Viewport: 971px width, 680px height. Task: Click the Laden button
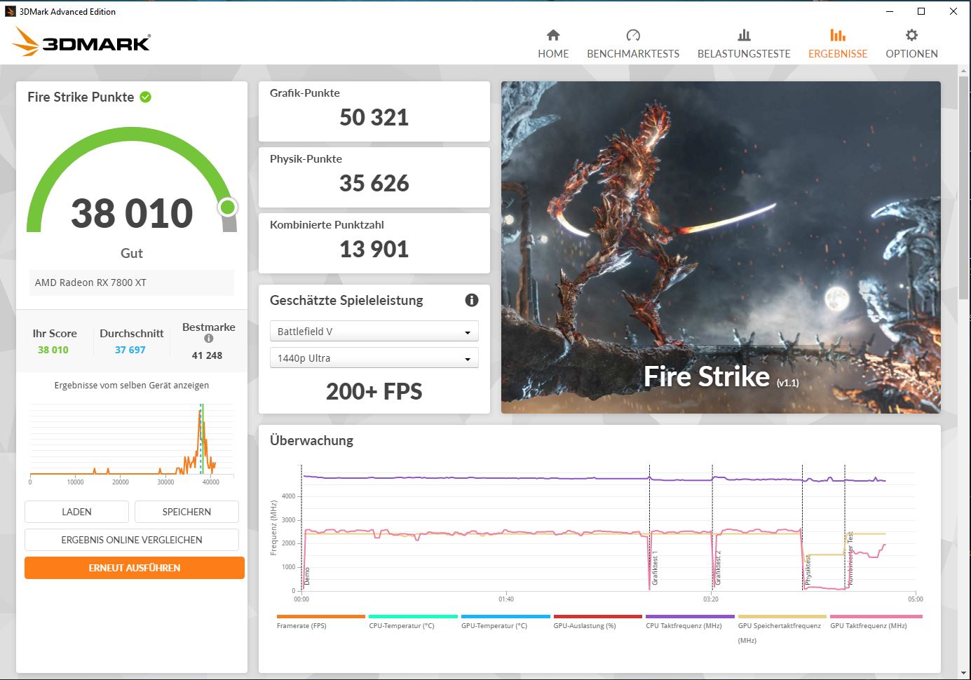(x=76, y=512)
